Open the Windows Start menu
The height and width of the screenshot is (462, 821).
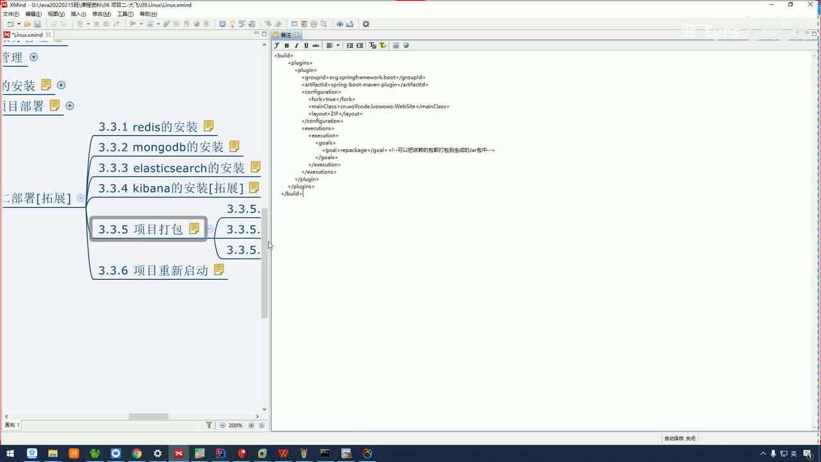point(10,454)
